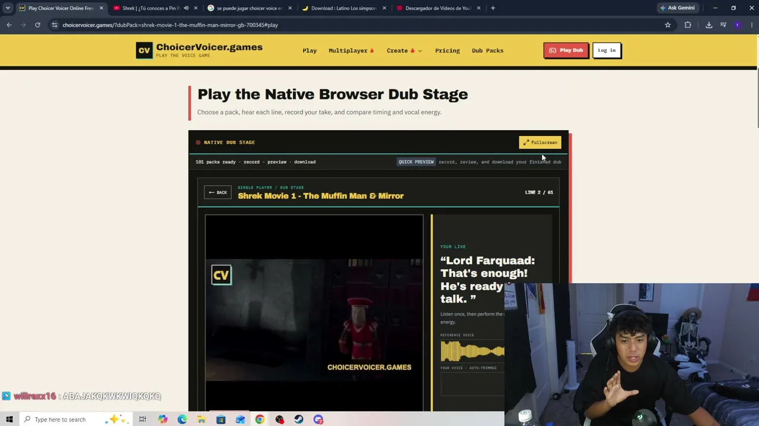The width and height of the screenshot is (759, 426).
Task: Open the recording app with red dot on taskbar
Action: (279, 419)
